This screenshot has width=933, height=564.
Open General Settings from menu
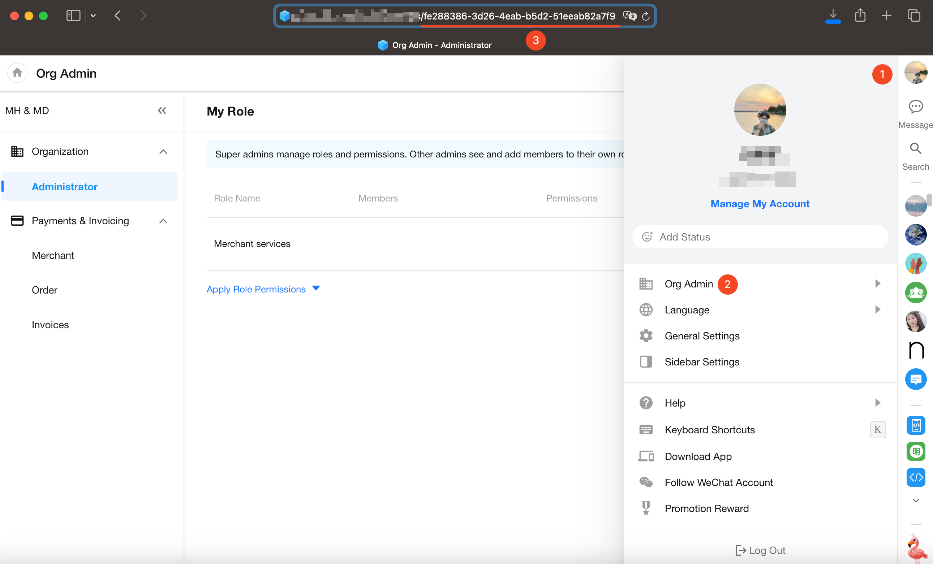[702, 336]
